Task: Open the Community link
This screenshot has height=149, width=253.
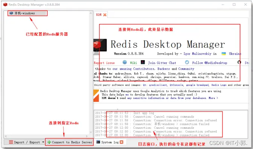Action: [x=186, y=69]
